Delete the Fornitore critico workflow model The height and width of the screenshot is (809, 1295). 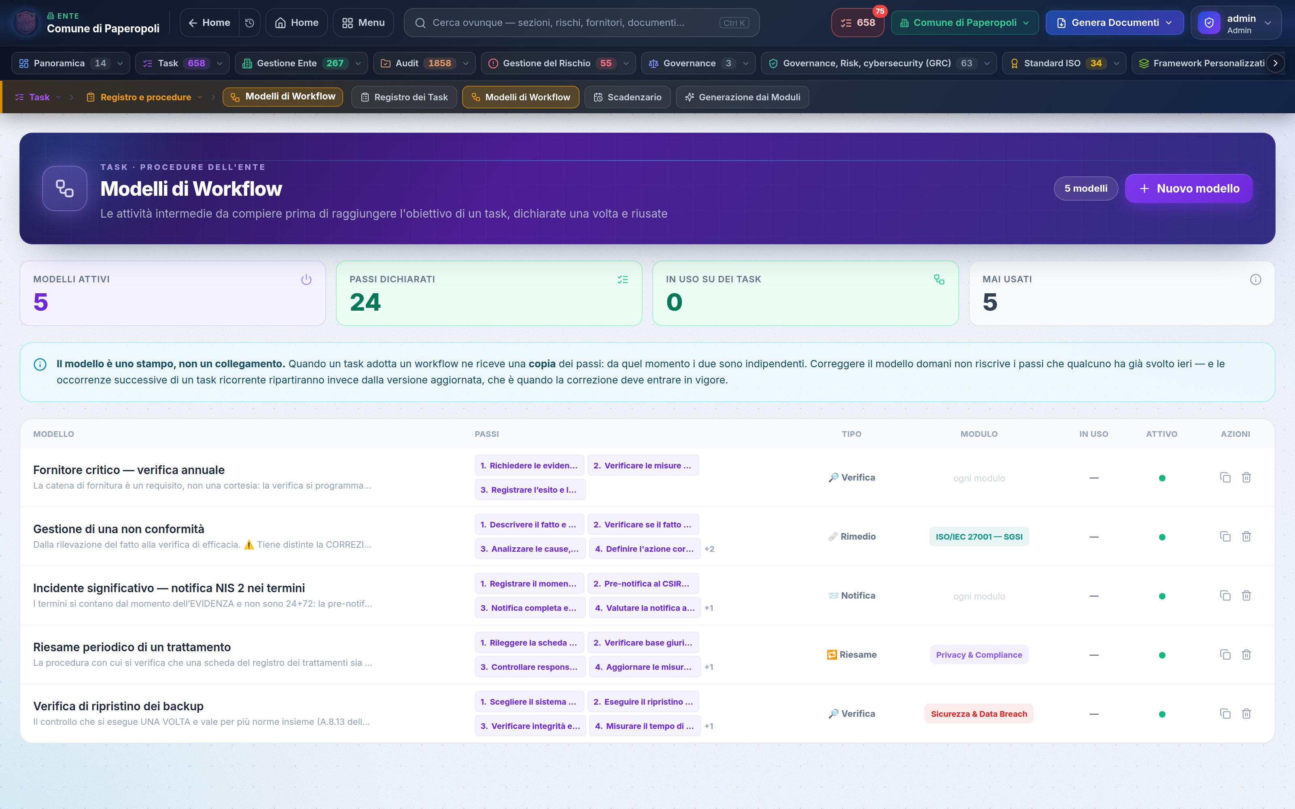pyautogui.click(x=1246, y=477)
